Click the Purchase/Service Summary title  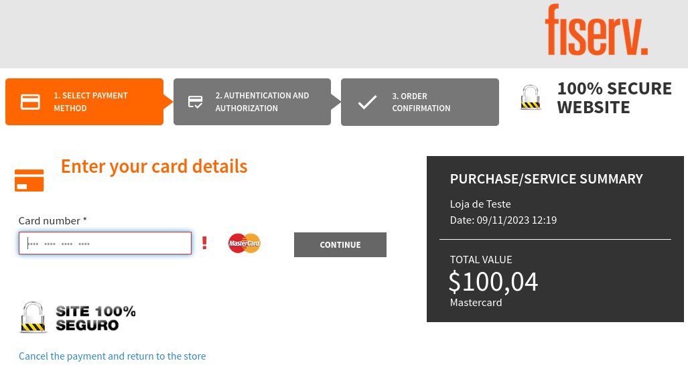[546, 179]
